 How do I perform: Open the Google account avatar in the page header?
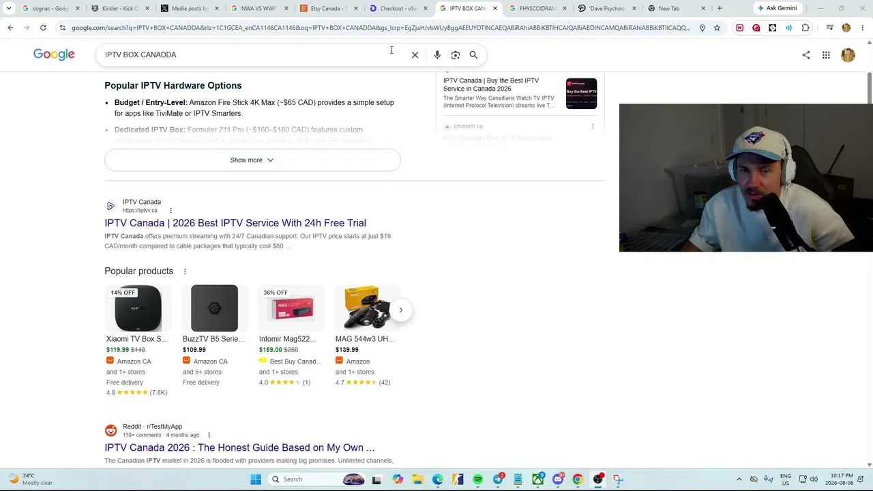click(848, 55)
